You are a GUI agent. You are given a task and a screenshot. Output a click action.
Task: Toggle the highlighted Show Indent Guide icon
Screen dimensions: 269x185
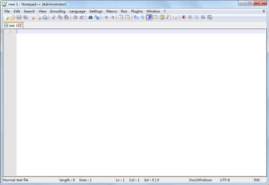149,17
